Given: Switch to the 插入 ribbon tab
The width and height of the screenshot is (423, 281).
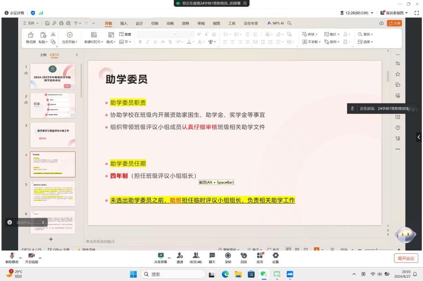Looking at the screenshot, I should (x=124, y=23).
